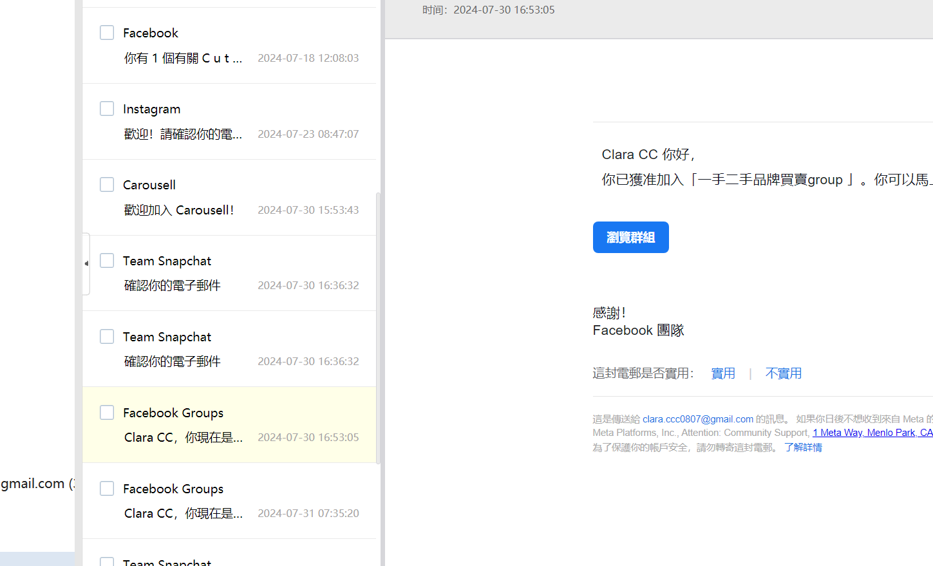Click the Facebook 團隊 signature text
This screenshot has height=566, width=933.
tap(639, 330)
